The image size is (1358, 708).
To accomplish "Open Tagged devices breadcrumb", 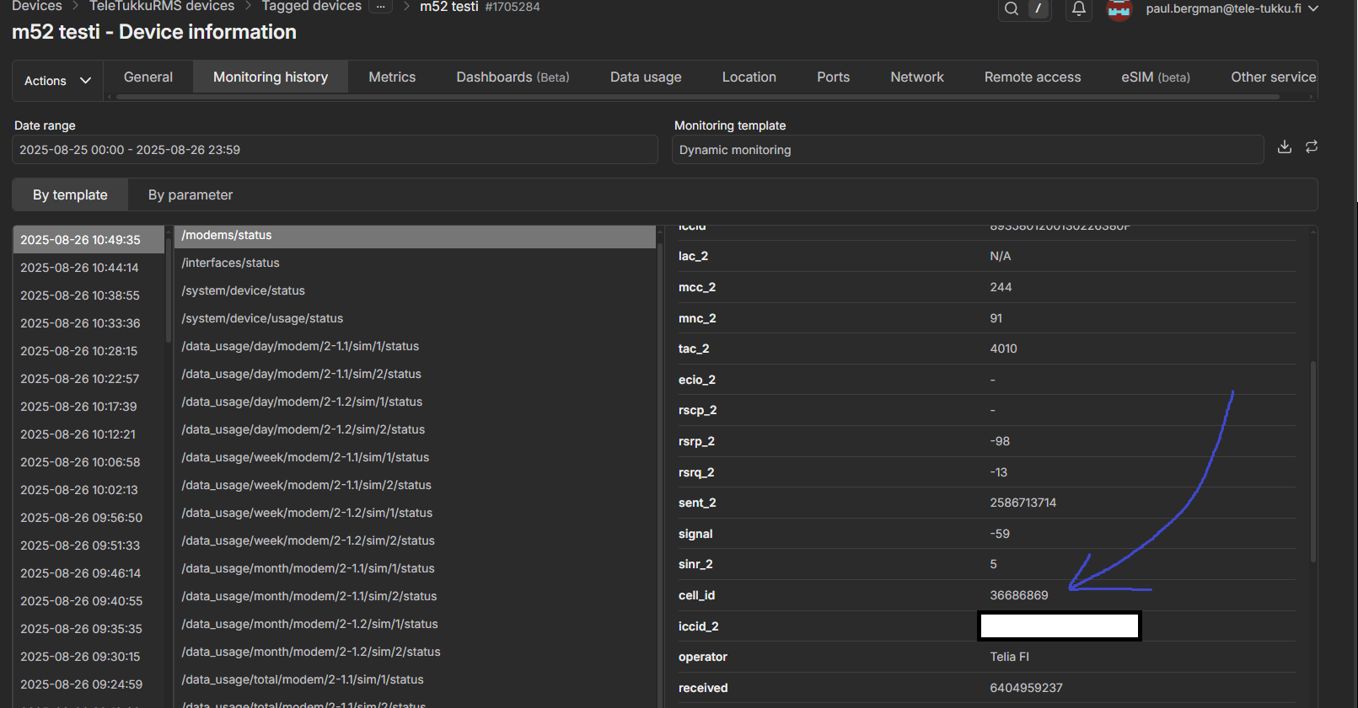I will point(312,6).
